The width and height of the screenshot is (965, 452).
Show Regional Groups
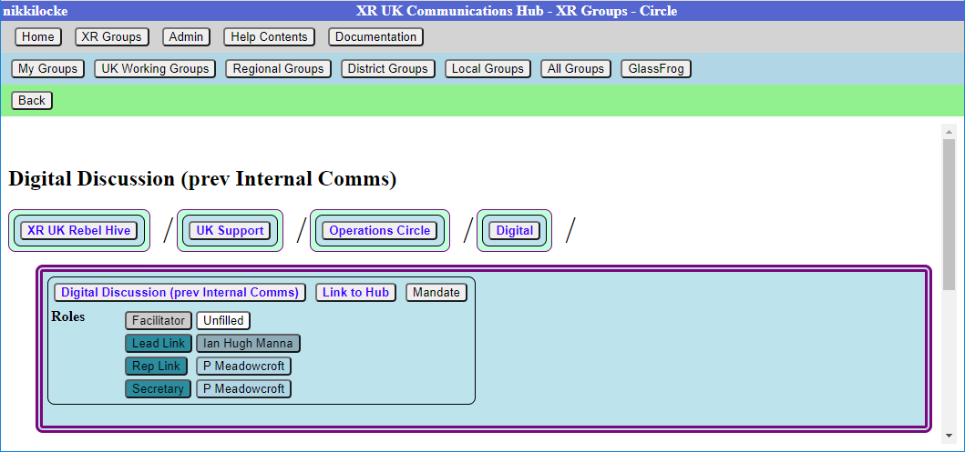[x=278, y=69]
